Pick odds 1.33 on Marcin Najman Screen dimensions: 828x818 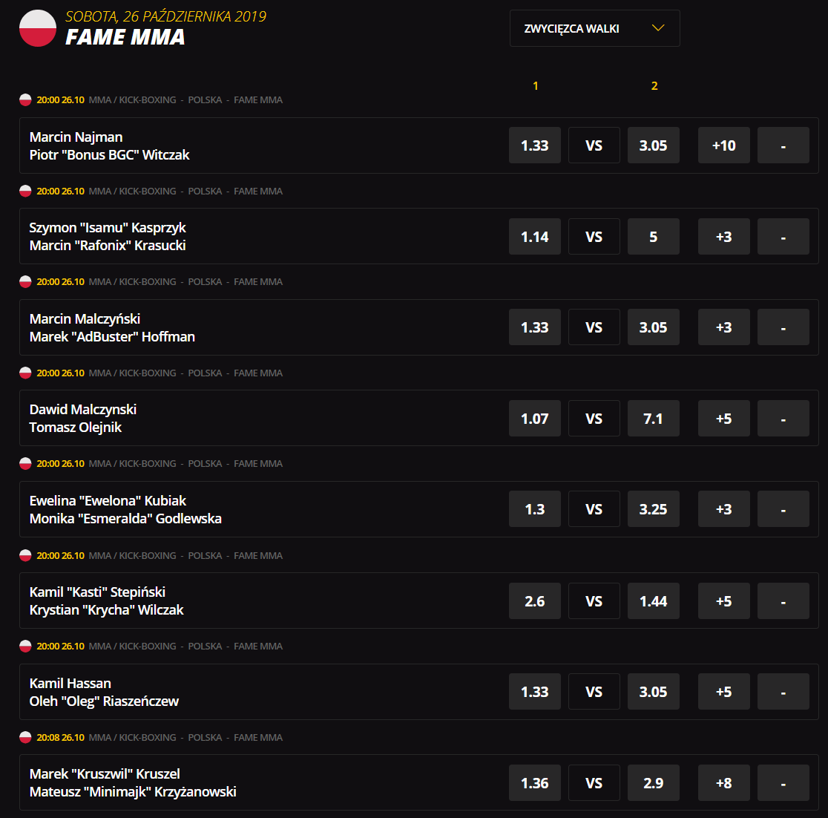[534, 145]
